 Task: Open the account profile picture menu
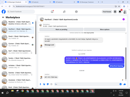tap(125, 12)
